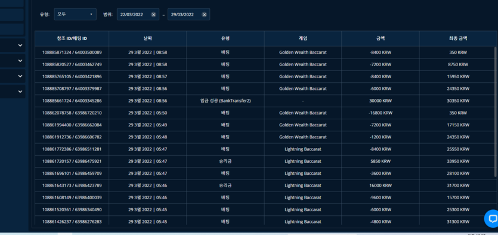The width and height of the screenshot is (498, 235).
Task: Click the 29/03/2022 end date field
Action: [188, 14]
